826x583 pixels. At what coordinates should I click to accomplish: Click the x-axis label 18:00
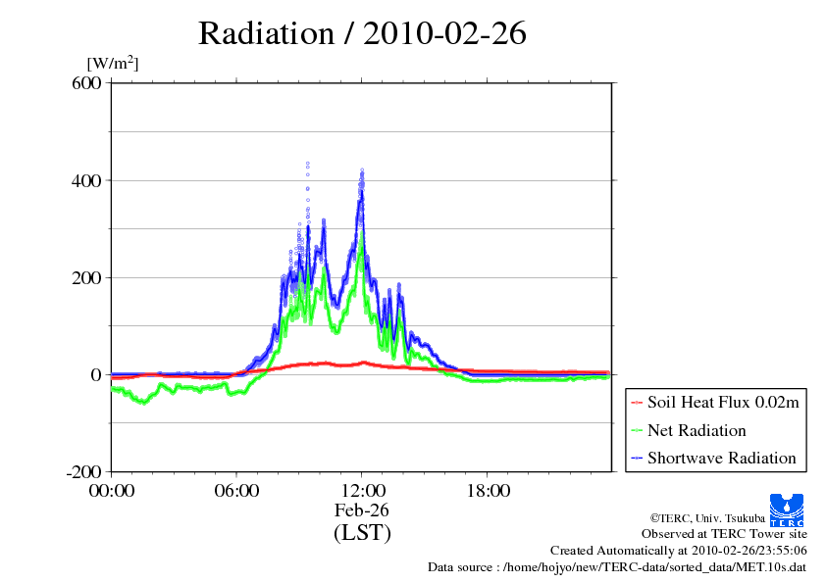[x=489, y=491]
